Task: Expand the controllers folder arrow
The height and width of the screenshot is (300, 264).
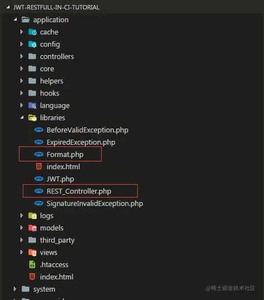Action: coord(22,56)
